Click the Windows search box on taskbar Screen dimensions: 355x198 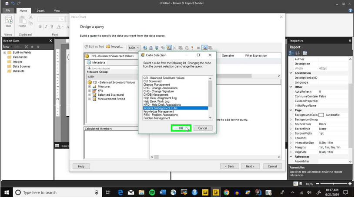click(58, 193)
